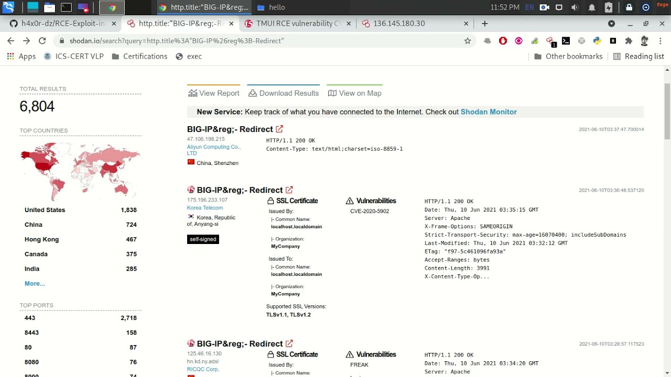This screenshot has width=671, height=377.
Task: Click the lock screen icon in panel
Action: [629, 7]
